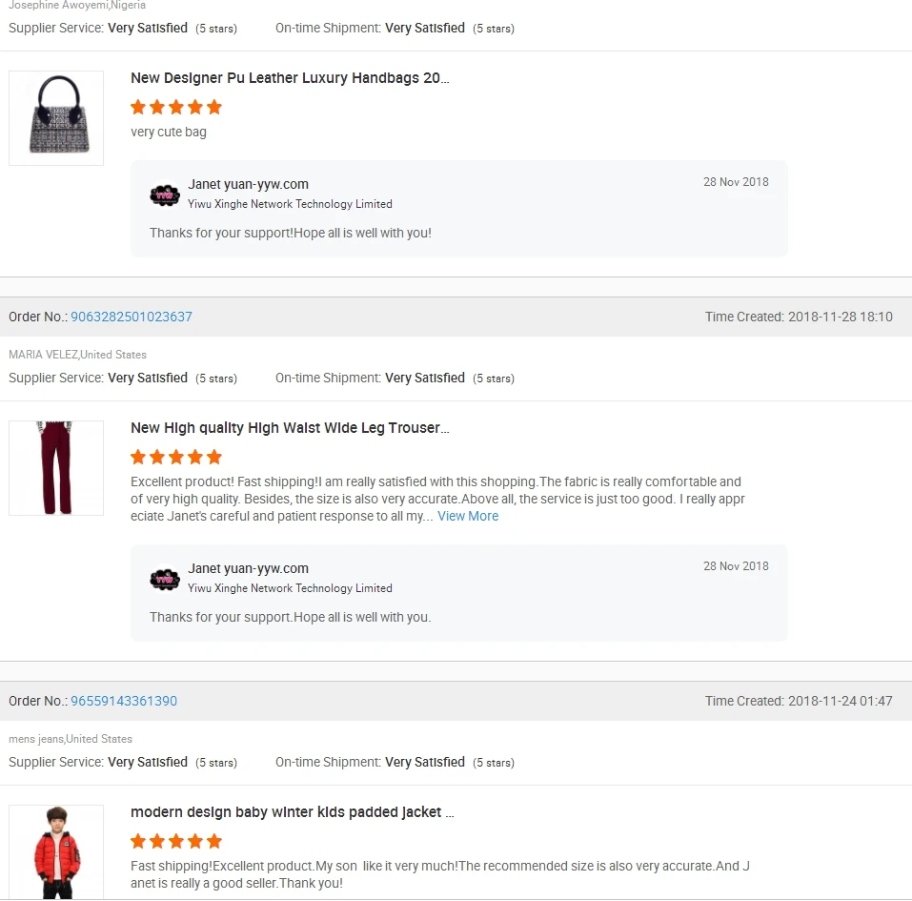Image resolution: width=912 pixels, height=901 pixels.
Task: Click the kids jacket star rating
Action: coord(176,841)
